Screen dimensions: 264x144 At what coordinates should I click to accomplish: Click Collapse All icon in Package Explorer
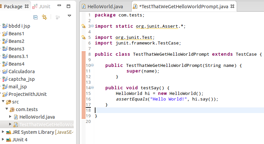[35, 16]
